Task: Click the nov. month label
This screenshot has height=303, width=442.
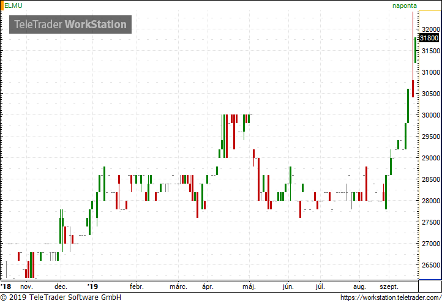Action: pyautogui.click(x=26, y=287)
